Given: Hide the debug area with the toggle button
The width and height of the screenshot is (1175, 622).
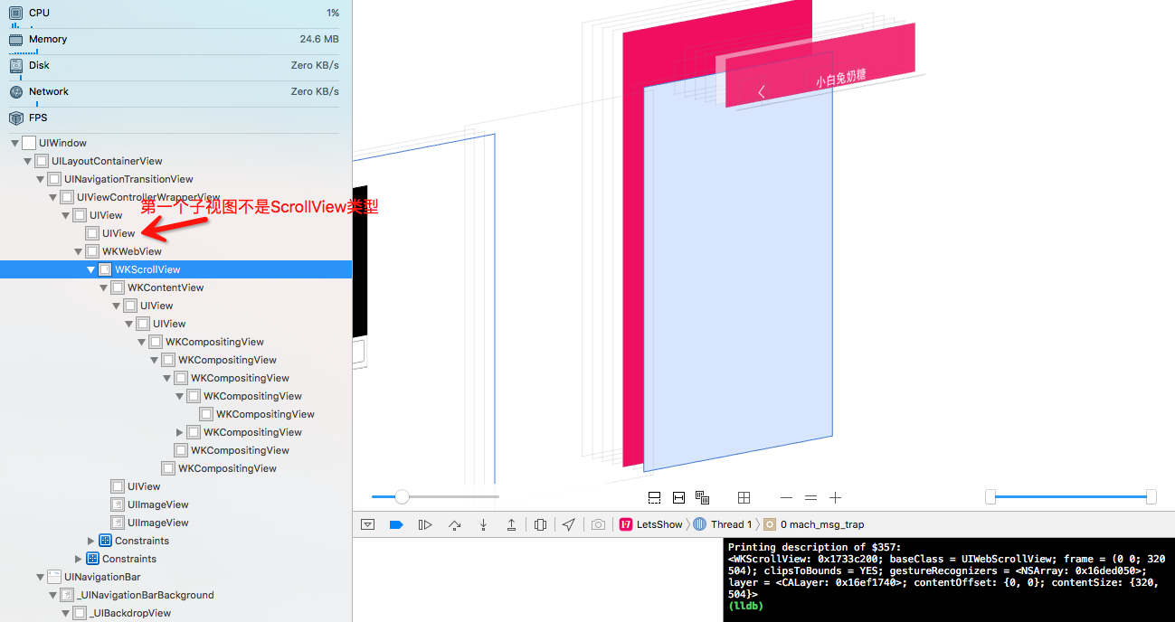Looking at the screenshot, I should (368, 524).
